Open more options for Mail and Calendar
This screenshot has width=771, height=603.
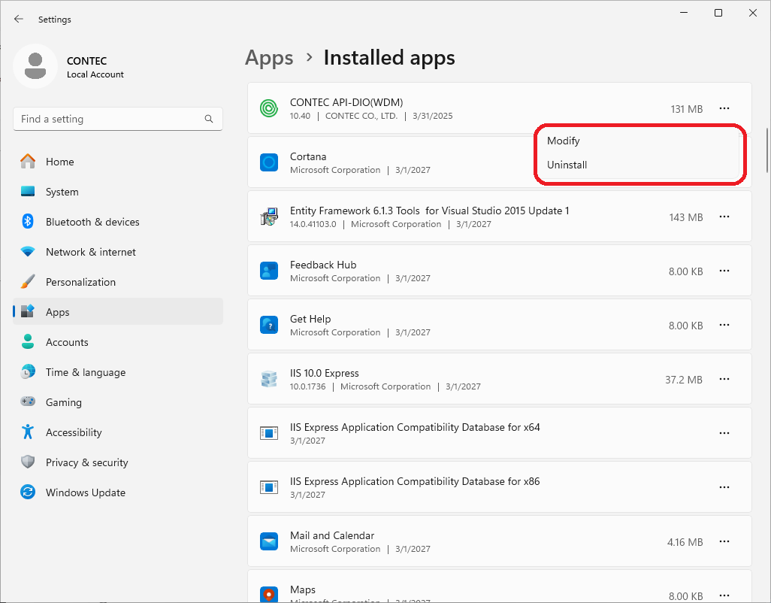click(x=724, y=541)
